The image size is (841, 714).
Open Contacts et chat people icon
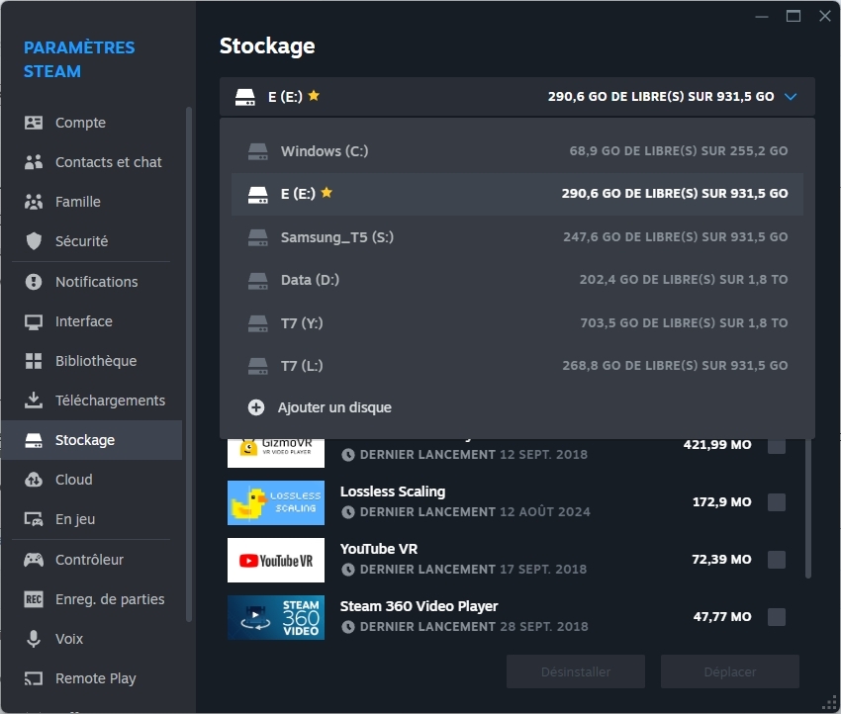[34, 162]
